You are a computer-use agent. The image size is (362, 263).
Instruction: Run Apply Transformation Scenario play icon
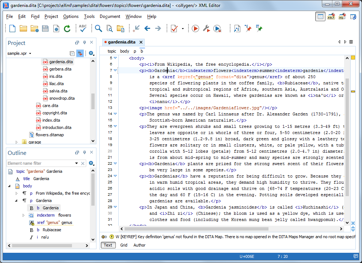coord(195,28)
